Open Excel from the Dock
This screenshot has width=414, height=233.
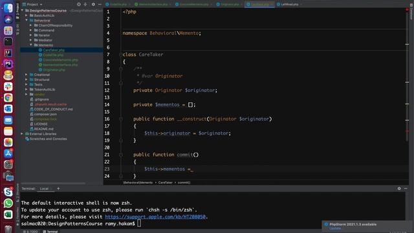8,214
